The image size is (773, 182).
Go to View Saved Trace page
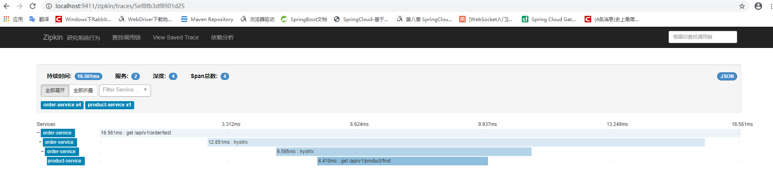176,37
